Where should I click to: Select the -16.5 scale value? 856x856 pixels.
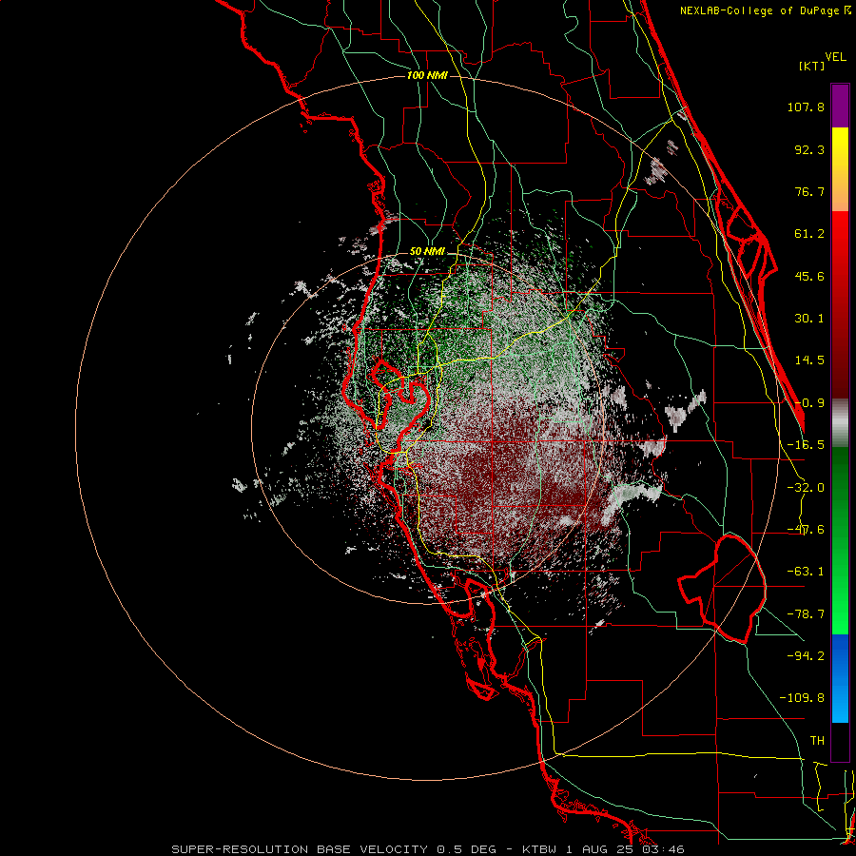pyautogui.click(x=806, y=445)
